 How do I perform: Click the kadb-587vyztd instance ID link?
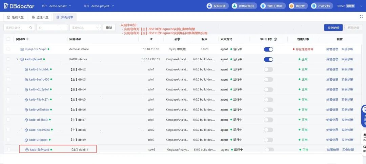(39, 150)
